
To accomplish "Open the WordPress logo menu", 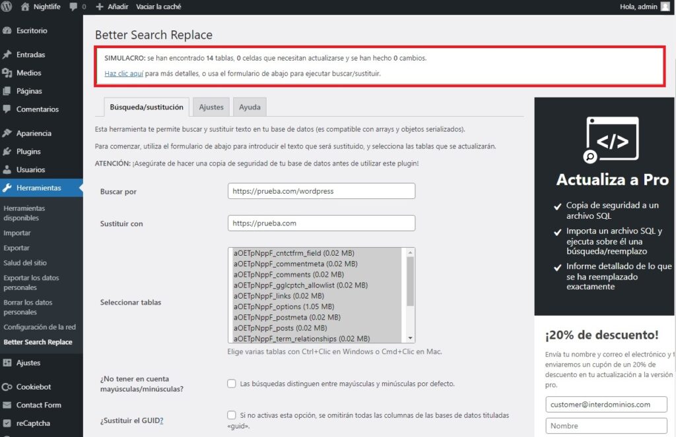I will pyautogui.click(x=6, y=7).
